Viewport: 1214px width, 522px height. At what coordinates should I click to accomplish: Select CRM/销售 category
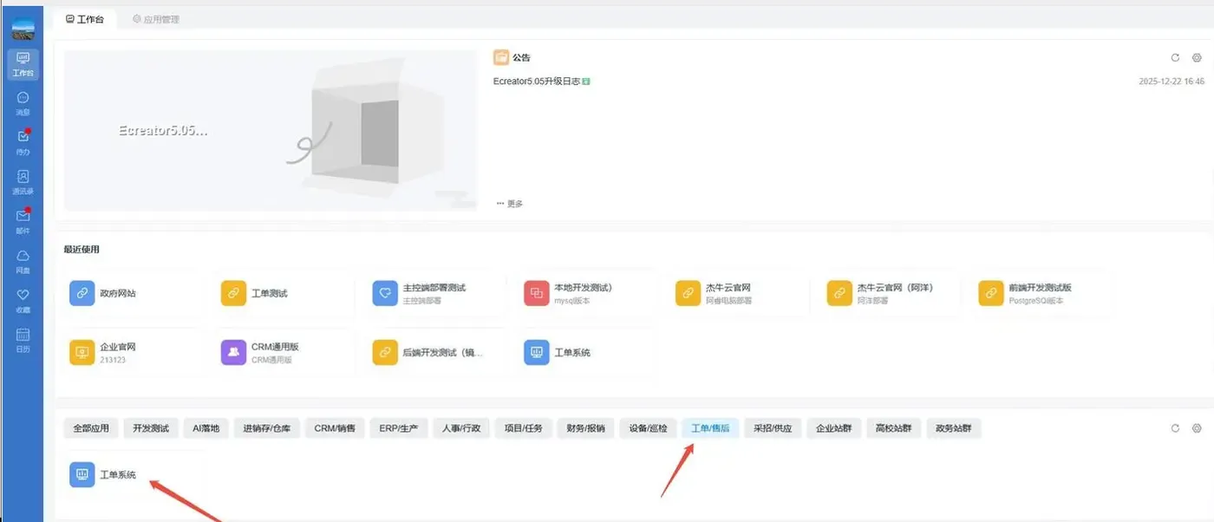(x=335, y=428)
